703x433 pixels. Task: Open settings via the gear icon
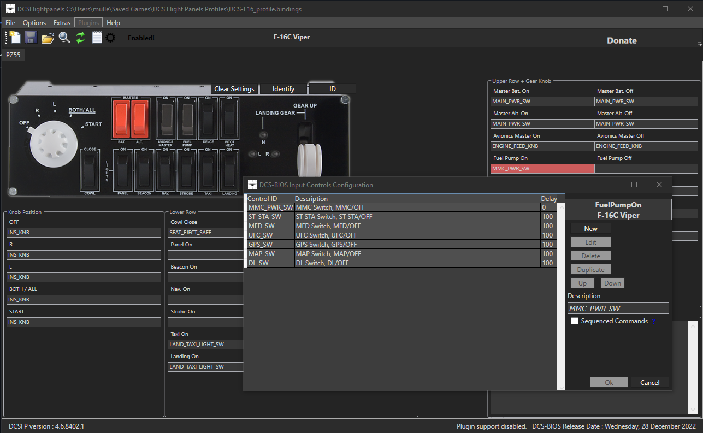tap(110, 38)
